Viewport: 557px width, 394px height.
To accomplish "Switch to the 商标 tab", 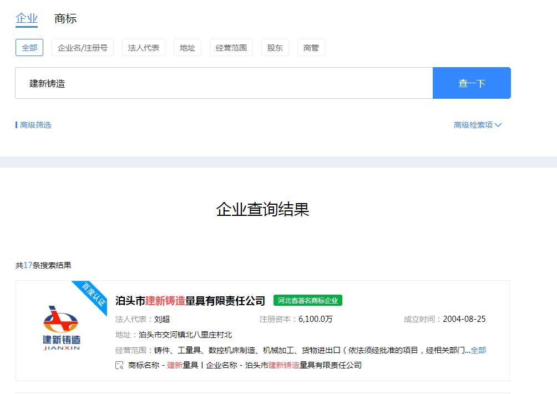I will 65,19.
